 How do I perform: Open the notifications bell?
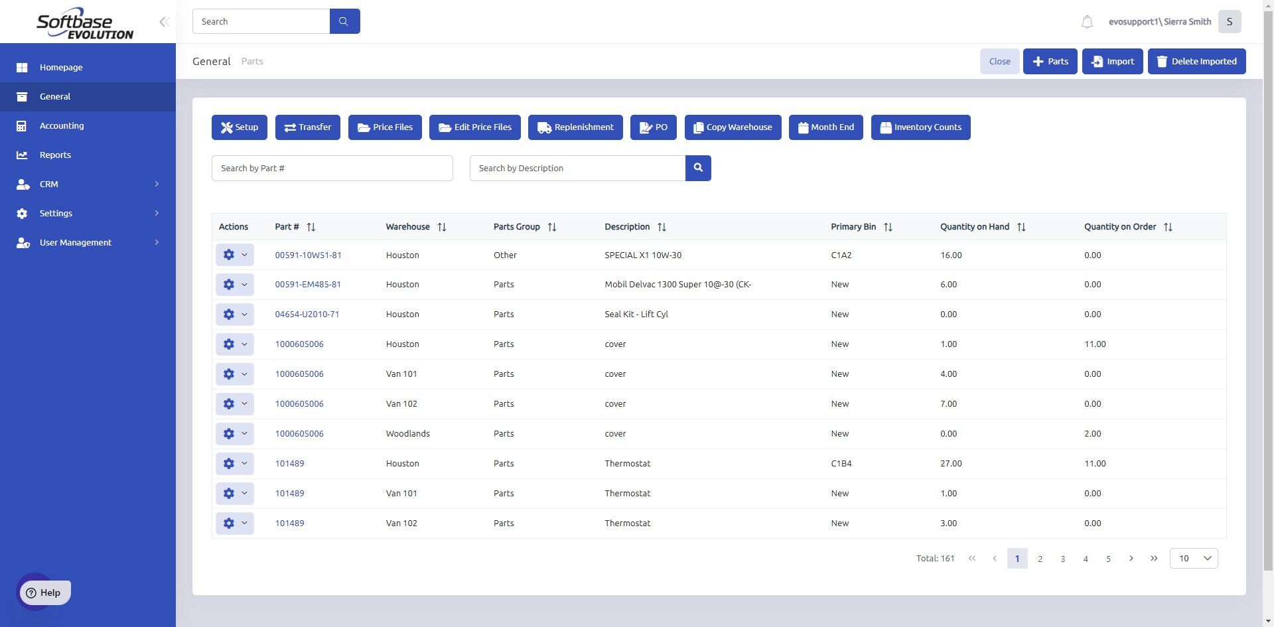coord(1087,22)
